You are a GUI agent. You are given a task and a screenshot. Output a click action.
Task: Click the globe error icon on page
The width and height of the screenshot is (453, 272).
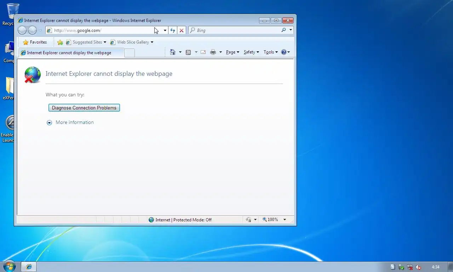[33, 75]
